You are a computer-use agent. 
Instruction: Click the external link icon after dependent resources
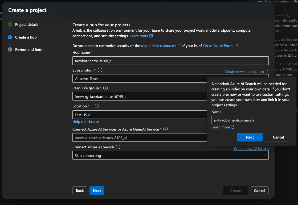click(x=178, y=46)
